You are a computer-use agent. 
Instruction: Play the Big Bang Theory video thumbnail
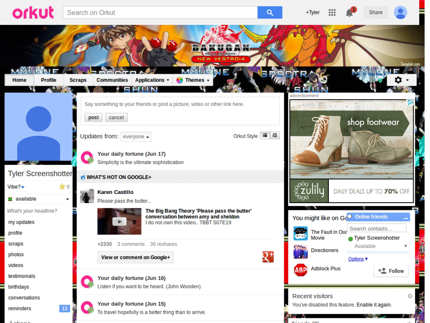pos(119,221)
